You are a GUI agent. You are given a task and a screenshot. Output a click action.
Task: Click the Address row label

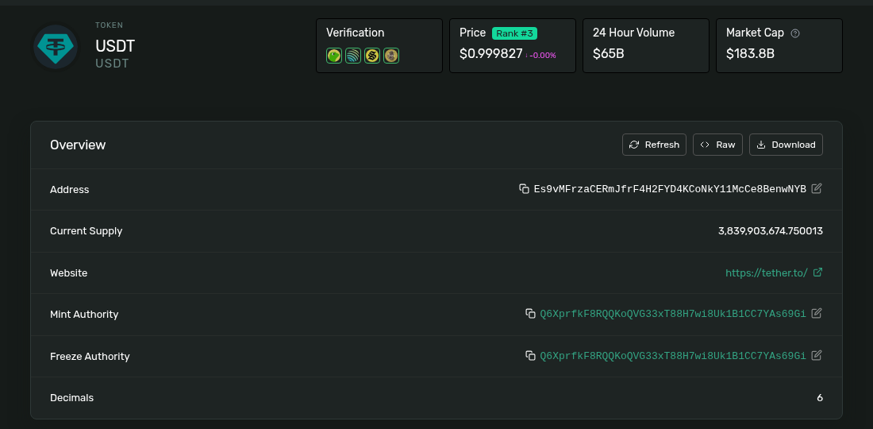click(70, 189)
